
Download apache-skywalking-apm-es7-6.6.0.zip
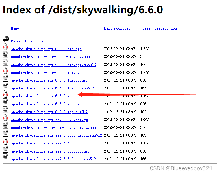coord(46,143)
